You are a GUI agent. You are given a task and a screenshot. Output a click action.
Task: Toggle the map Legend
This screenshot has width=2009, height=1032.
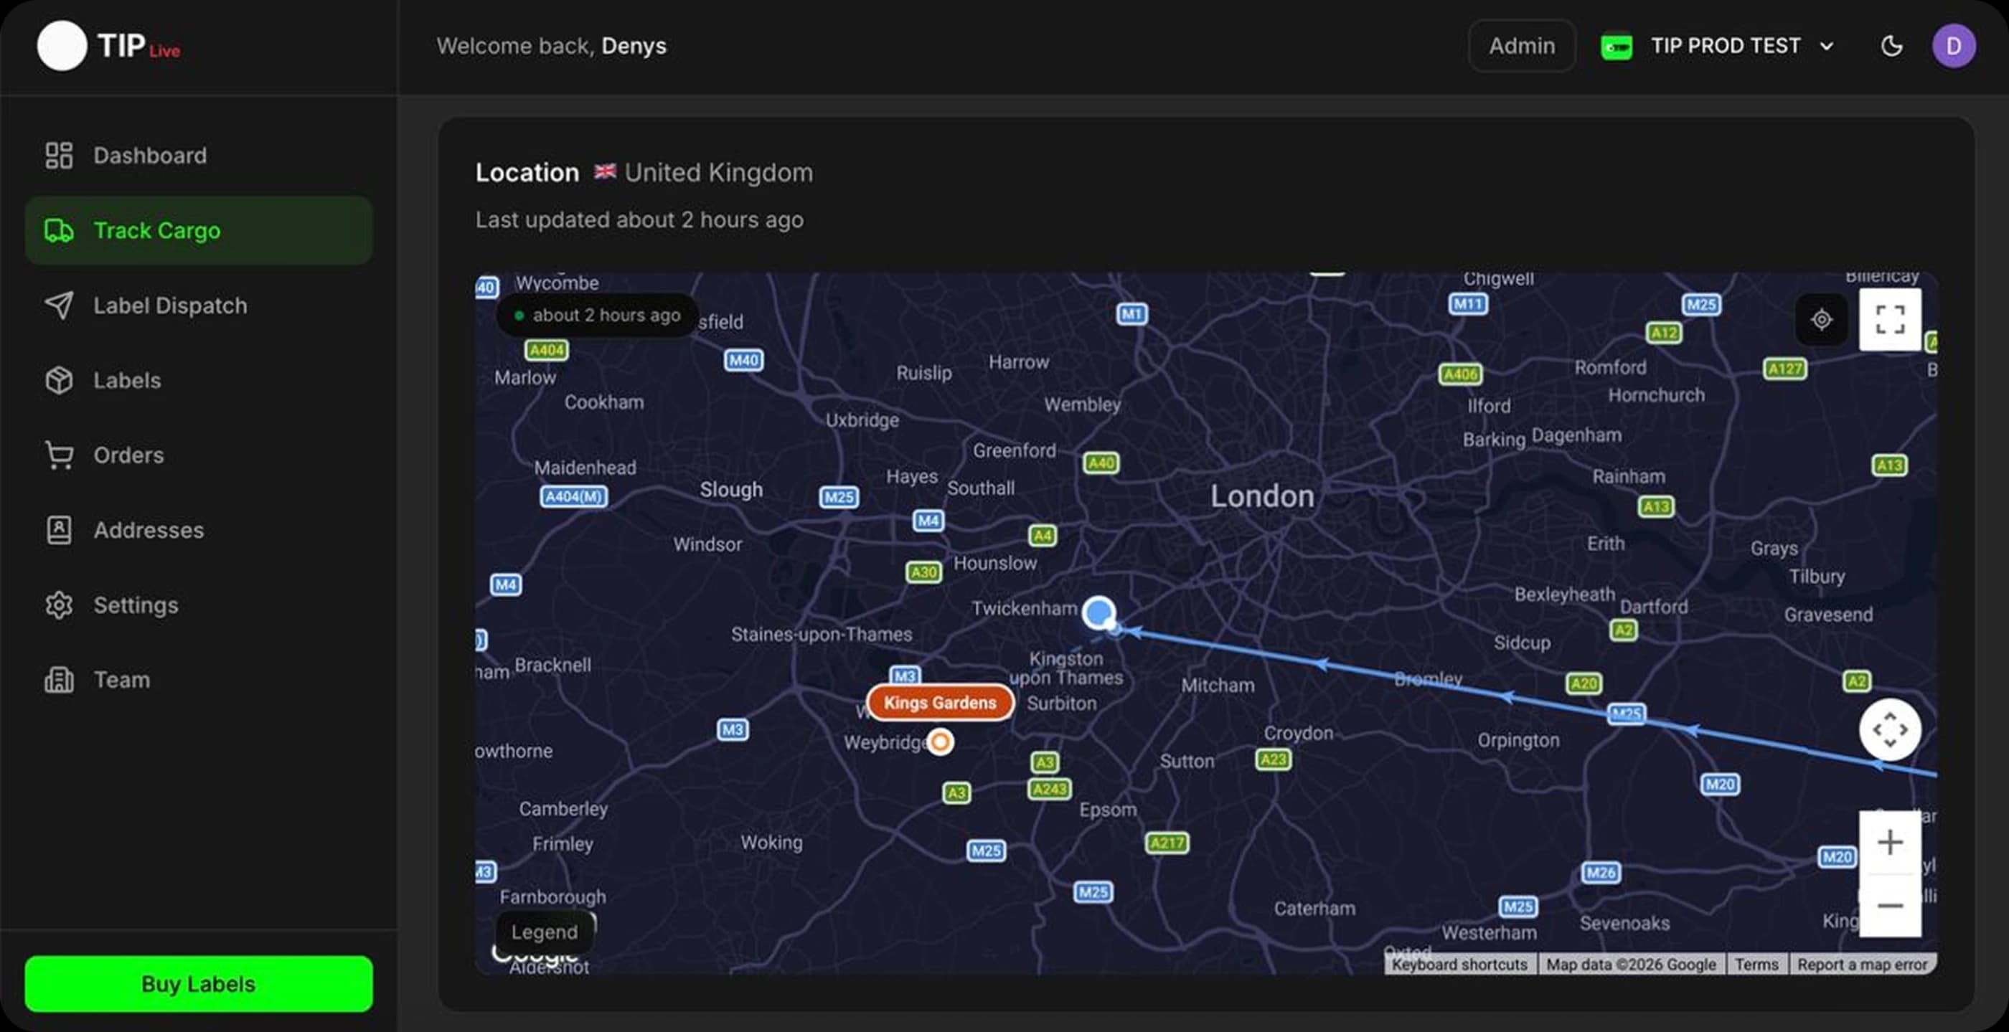click(x=545, y=932)
